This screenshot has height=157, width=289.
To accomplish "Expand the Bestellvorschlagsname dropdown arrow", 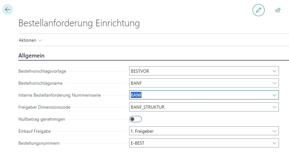I will [274, 83].
